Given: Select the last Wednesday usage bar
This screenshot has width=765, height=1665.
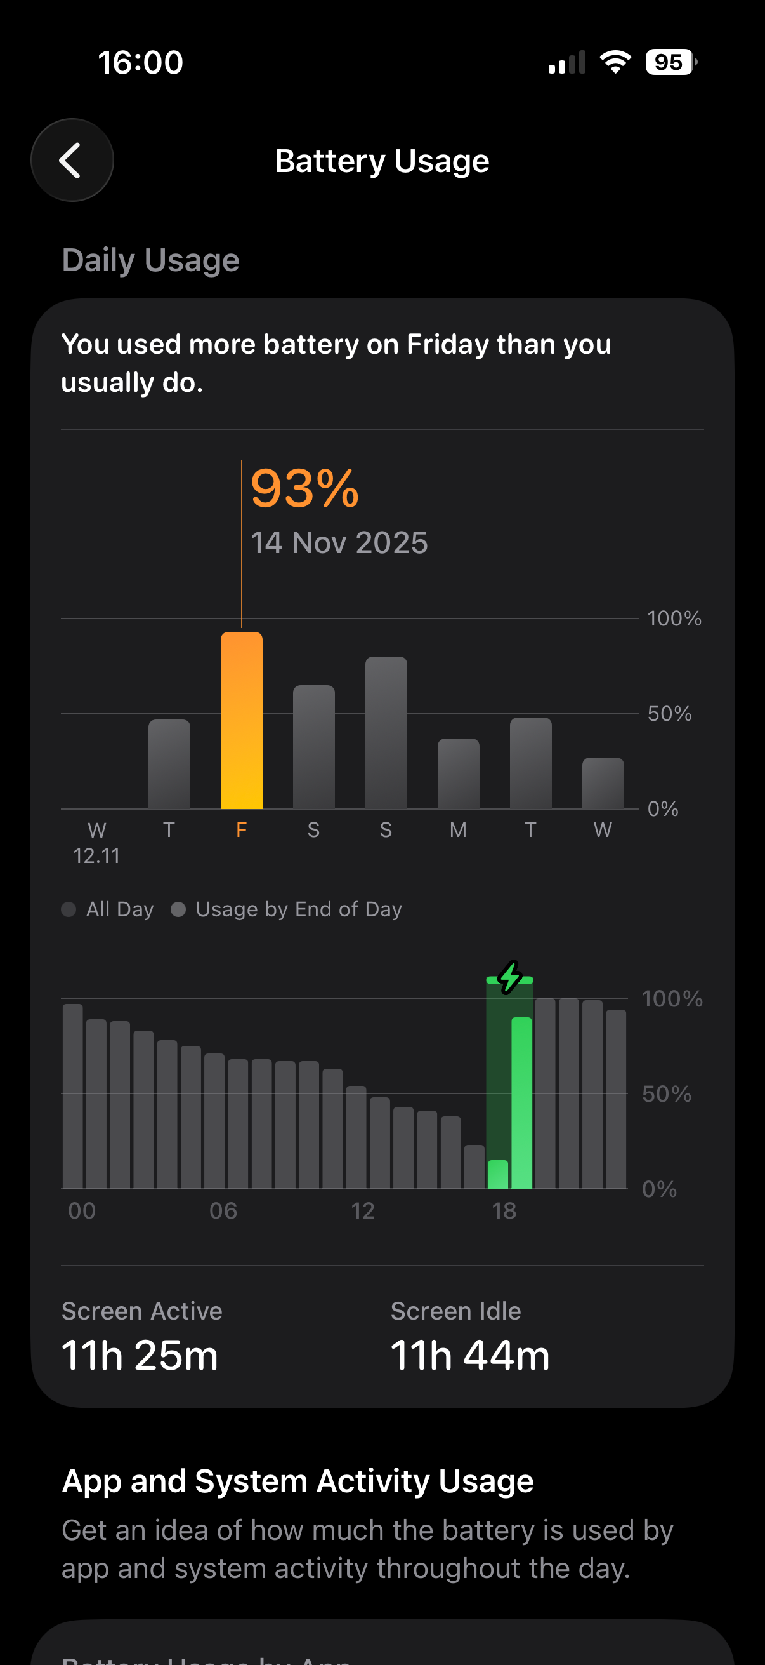Looking at the screenshot, I should click(603, 784).
